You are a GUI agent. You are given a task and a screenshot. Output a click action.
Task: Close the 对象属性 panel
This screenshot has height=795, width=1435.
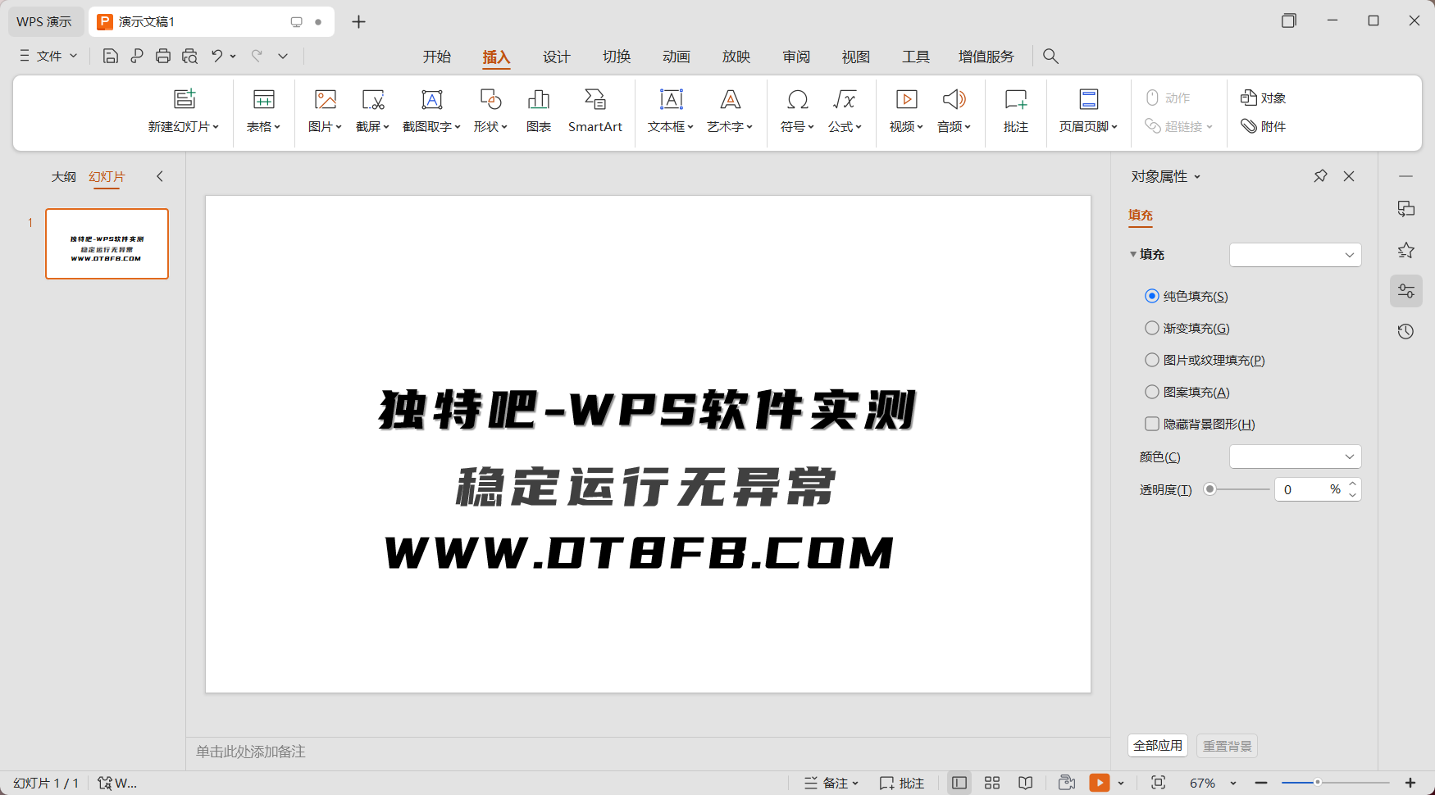[1349, 176]
